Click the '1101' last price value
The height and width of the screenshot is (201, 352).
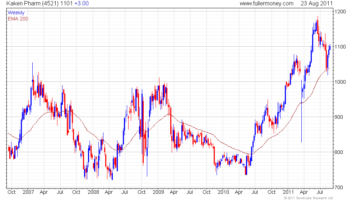(66, 3)
